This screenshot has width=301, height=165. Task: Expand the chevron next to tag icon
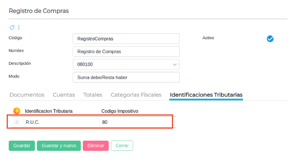pos(18,27)
